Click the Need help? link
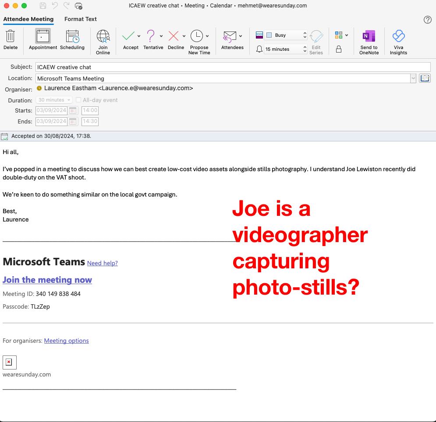Image resolution: width=436 pixels, height=422 pixels. [x=103, y=263]
